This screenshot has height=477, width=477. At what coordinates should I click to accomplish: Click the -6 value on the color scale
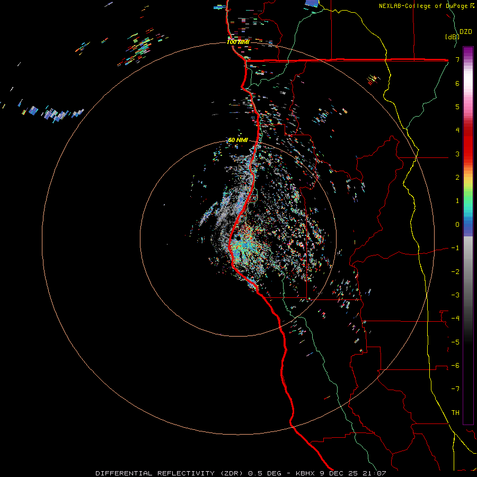point(455,366)
